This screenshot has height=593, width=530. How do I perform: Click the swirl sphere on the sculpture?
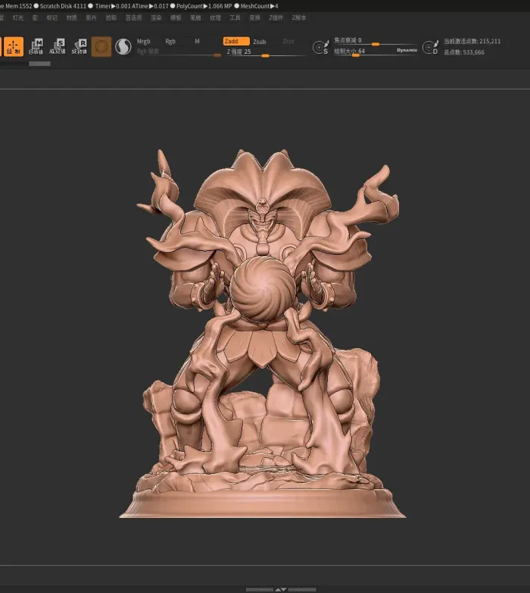tap(263, 289)
